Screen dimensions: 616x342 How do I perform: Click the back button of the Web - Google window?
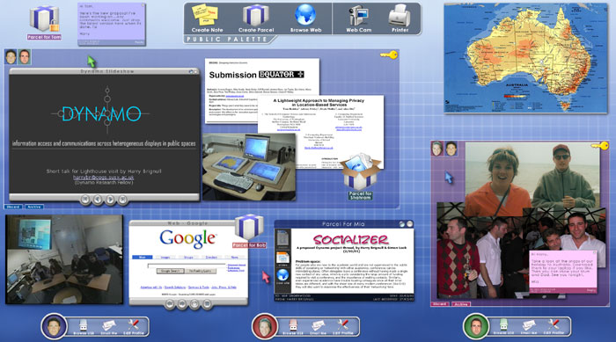169,304
